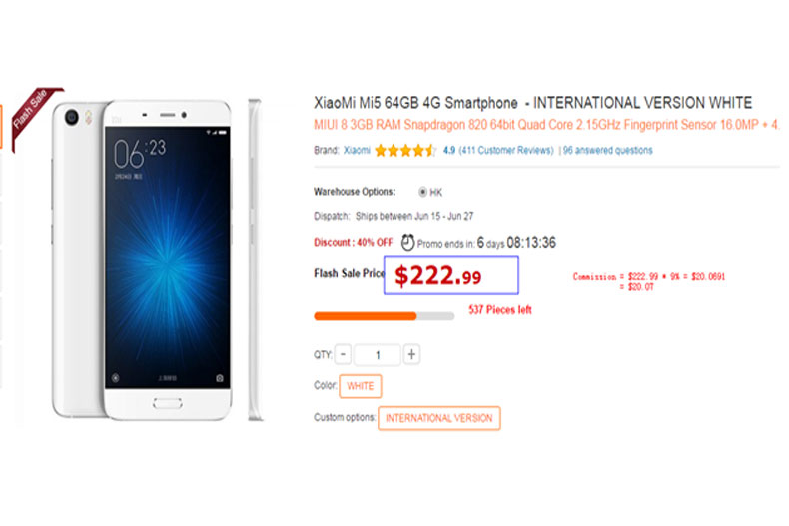Click the five-star rating icons
789x526 pixels.
click(x=405, y=151)
